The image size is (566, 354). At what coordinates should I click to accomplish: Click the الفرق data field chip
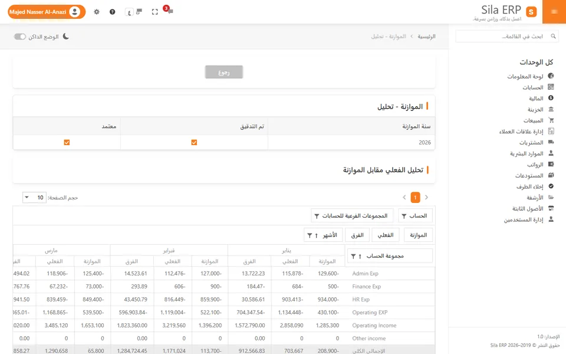tap(357, 235)
